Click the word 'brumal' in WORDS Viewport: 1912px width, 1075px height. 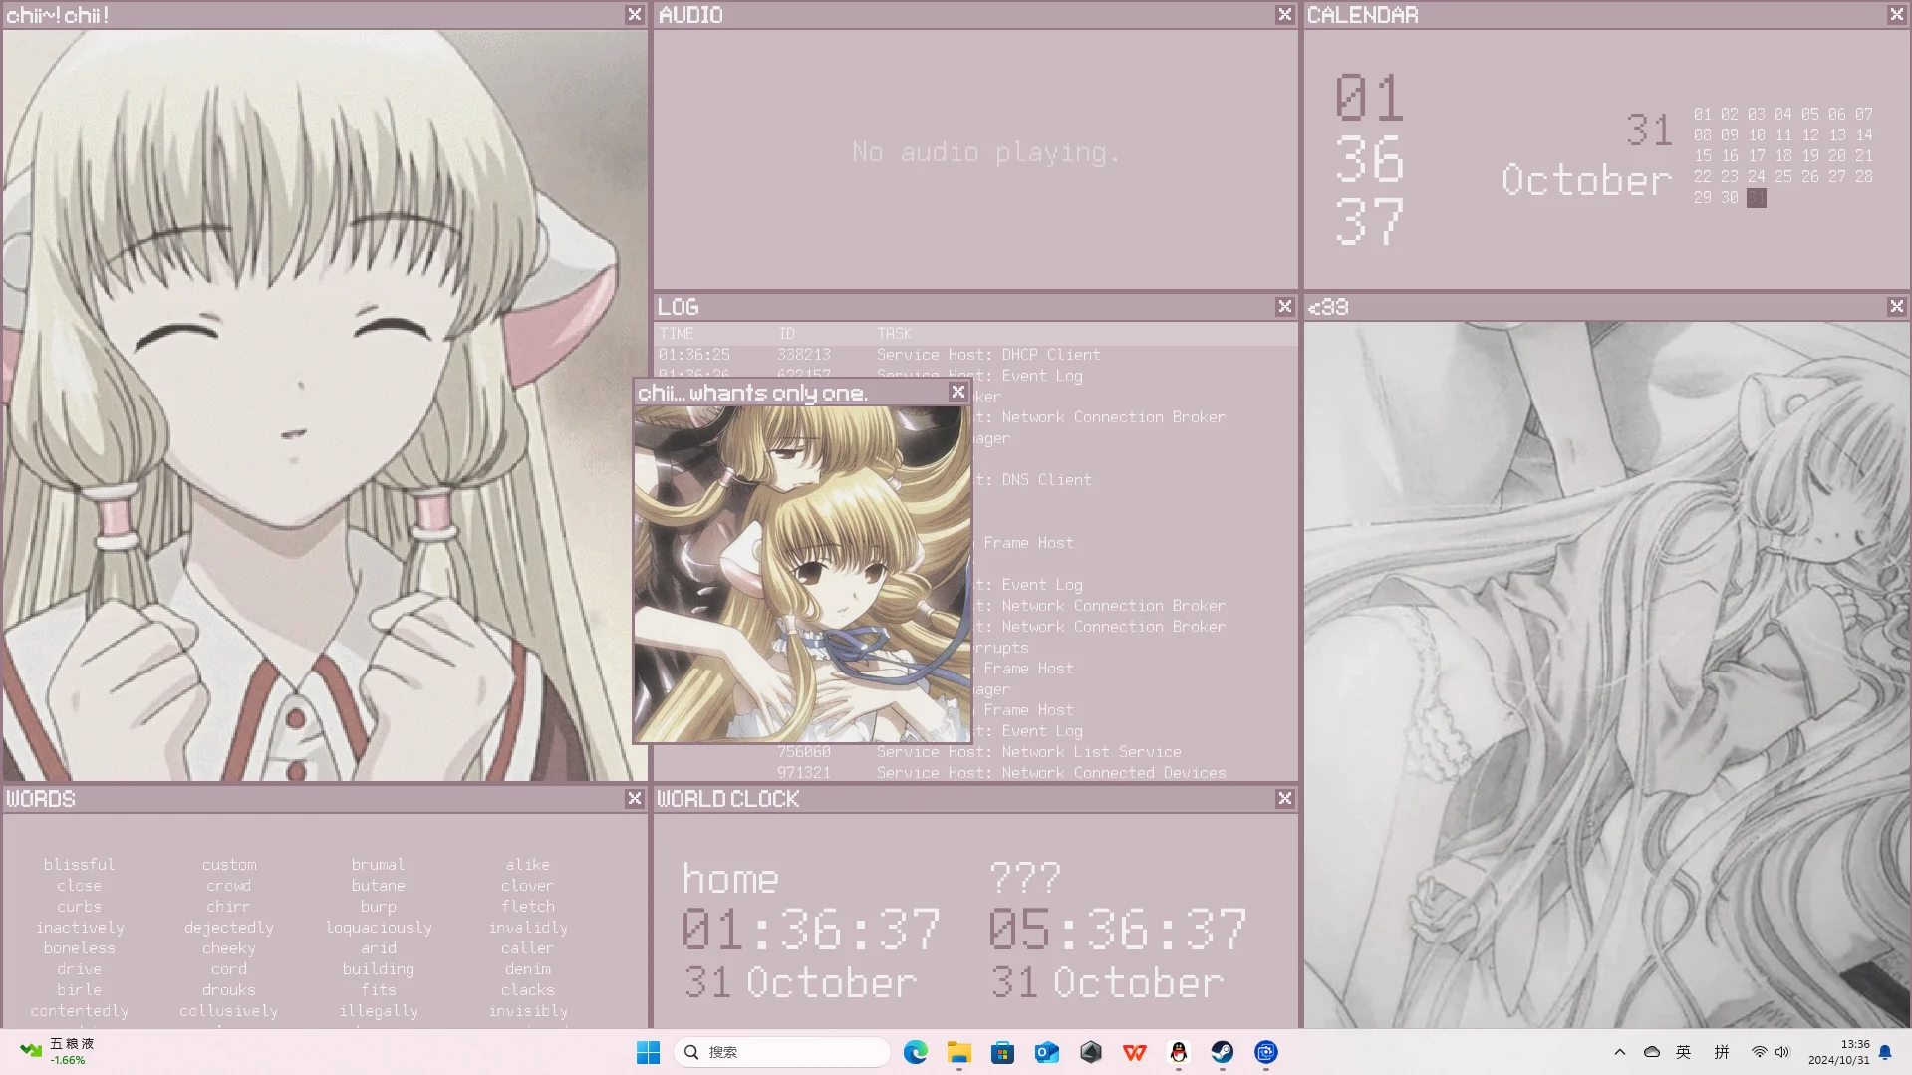[378, 865]
